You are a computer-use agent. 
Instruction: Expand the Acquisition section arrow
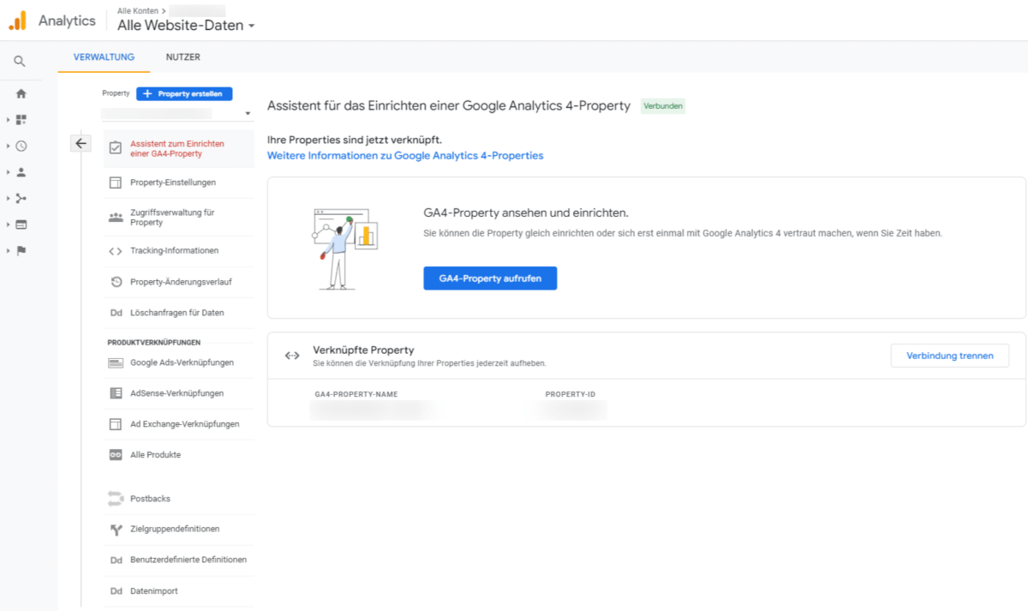pos(9,198)
